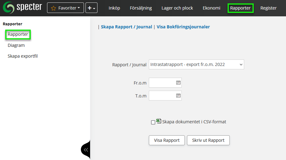Open the Favoriter dropdown menu
Viewport: 286px width, 160px height.
(x=66, y=8)
